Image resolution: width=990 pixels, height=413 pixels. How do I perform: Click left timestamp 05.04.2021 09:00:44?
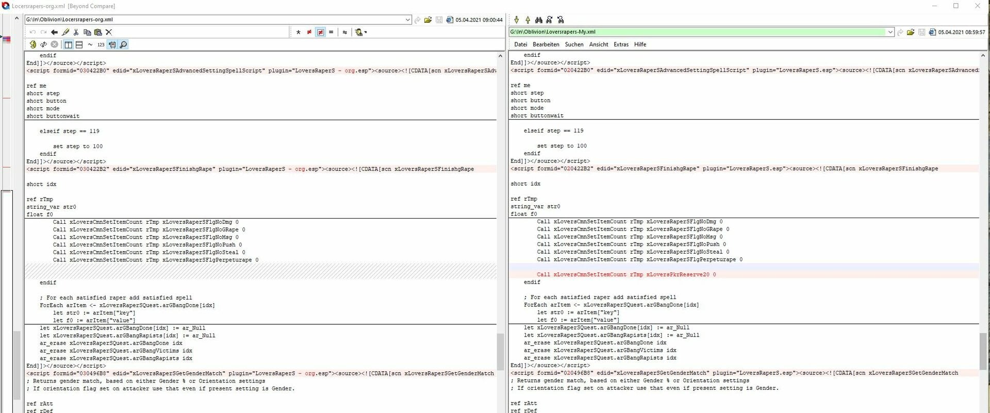(479, 20)
